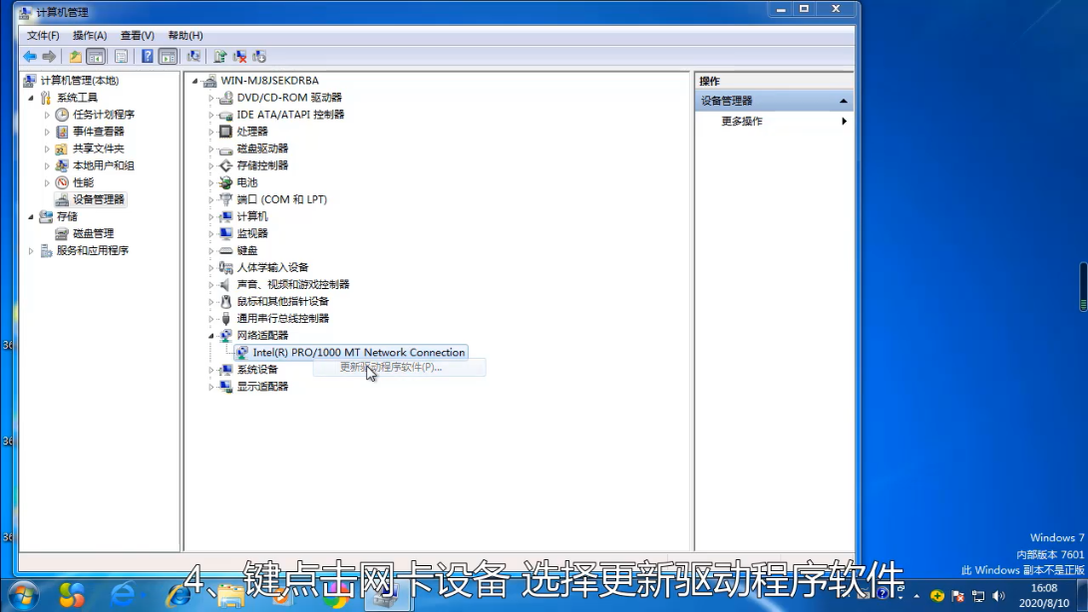Viewport: 1088px width, 612px height.
Task: Open the 查看(V) menu
Action: coord(138,36)
